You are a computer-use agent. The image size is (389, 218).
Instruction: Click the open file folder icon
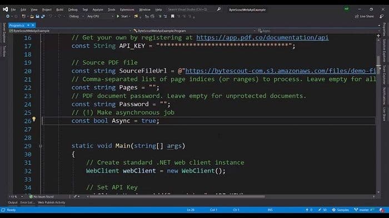[32, 17]
